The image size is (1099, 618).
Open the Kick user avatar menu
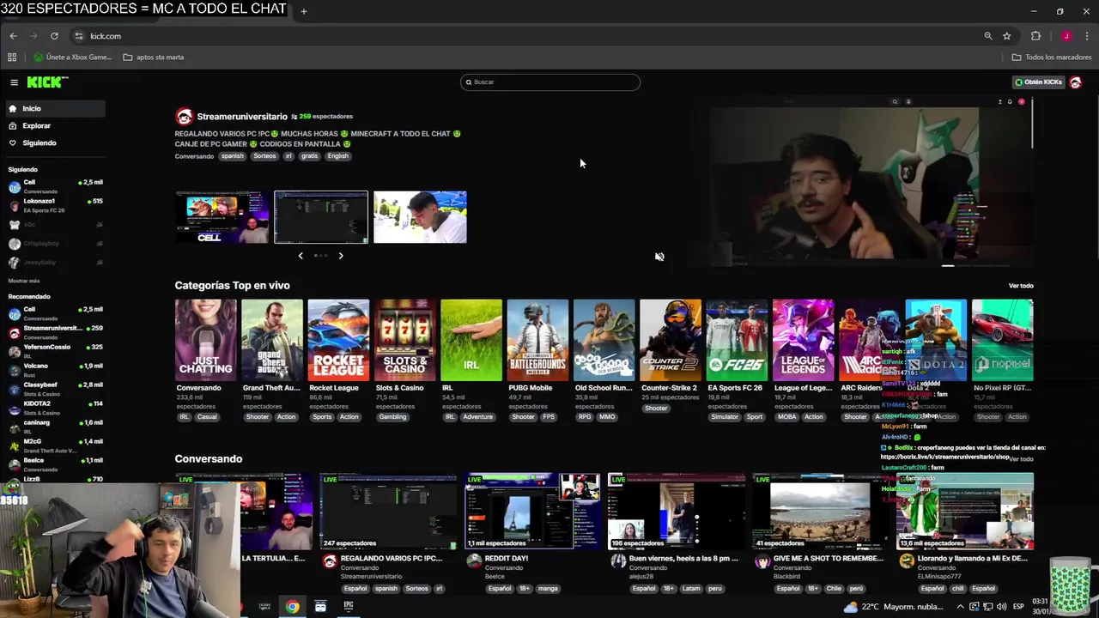click(1076, 82)
